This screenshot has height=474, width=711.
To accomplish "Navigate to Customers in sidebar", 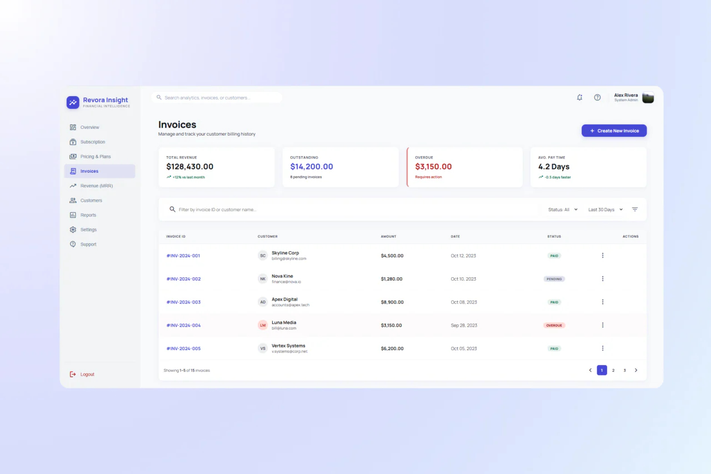I will point(99,201).
